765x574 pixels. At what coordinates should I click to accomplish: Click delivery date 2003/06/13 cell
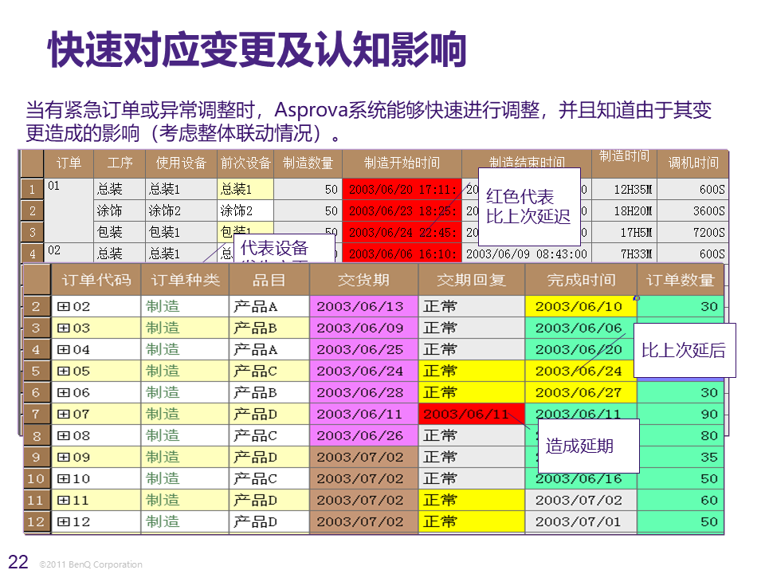(x=364, y=306)
